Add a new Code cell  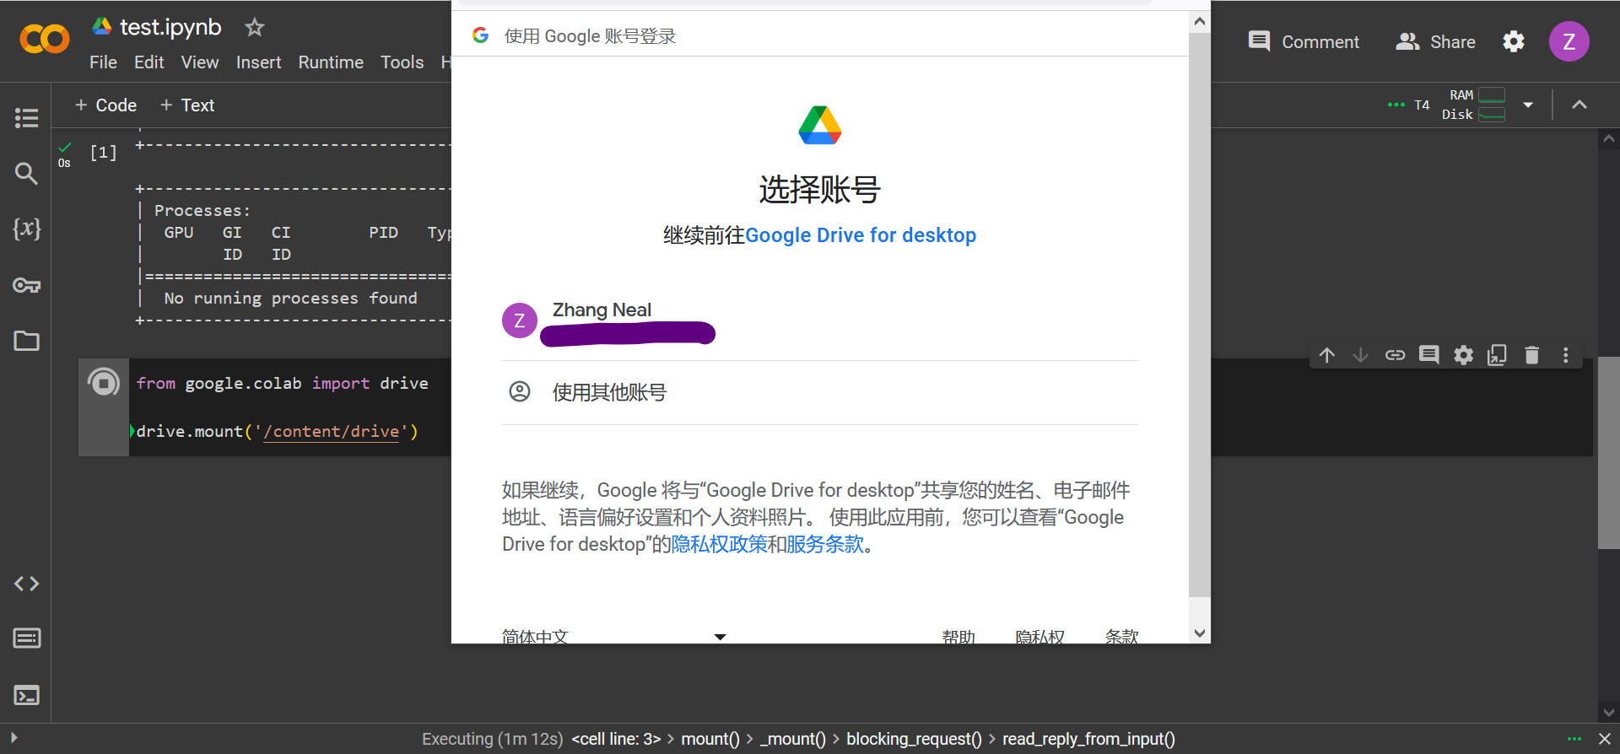click(106, 105)
